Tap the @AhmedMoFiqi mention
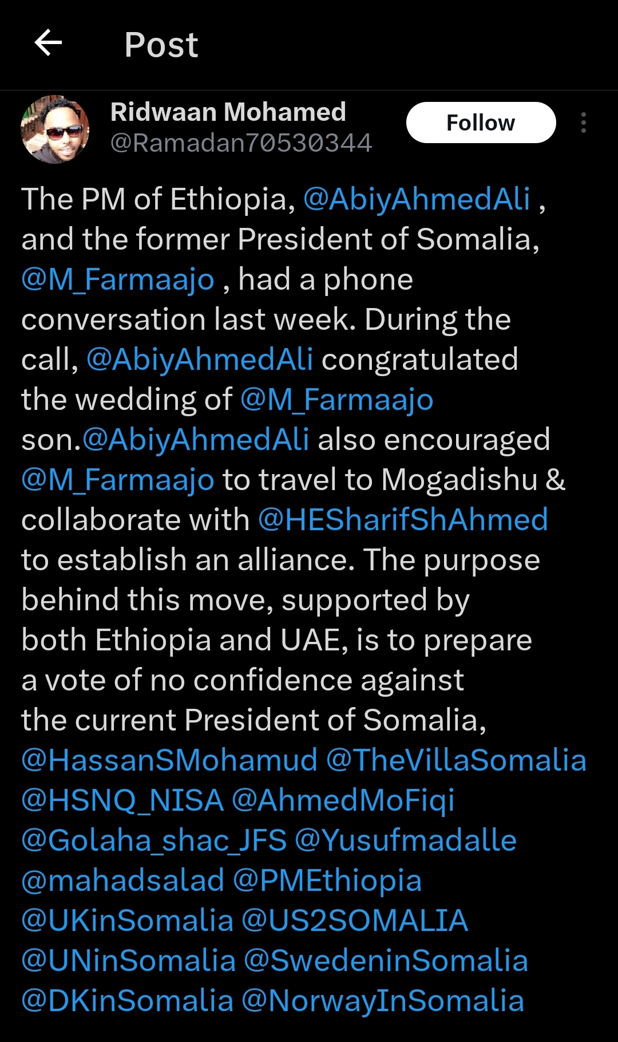Image resolution: width=618 pixels, height=1042 pixels. point(343,800)
